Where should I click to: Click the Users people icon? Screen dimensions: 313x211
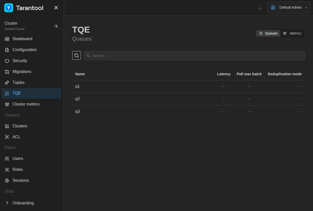[x=7, y=159]
